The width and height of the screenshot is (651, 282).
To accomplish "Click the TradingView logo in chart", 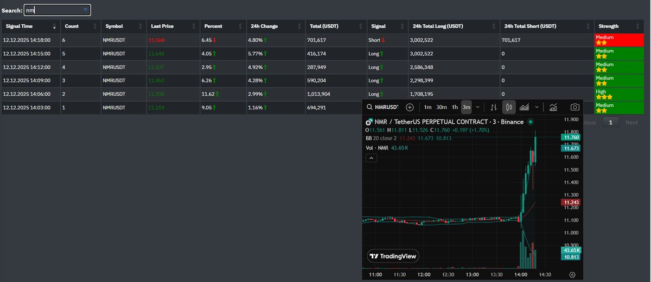I will (393, 257).
